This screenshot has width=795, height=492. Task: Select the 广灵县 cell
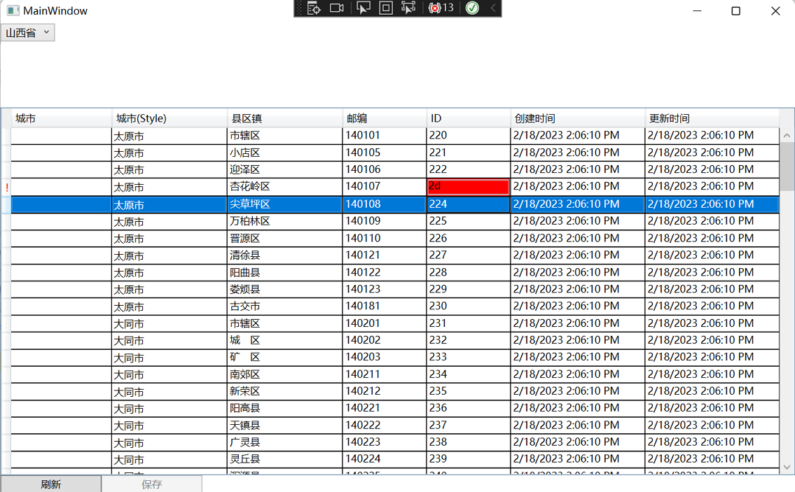point(284,442)
